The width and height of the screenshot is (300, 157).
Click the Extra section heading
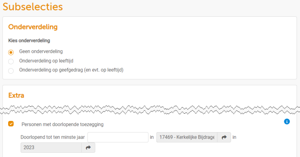16,95
